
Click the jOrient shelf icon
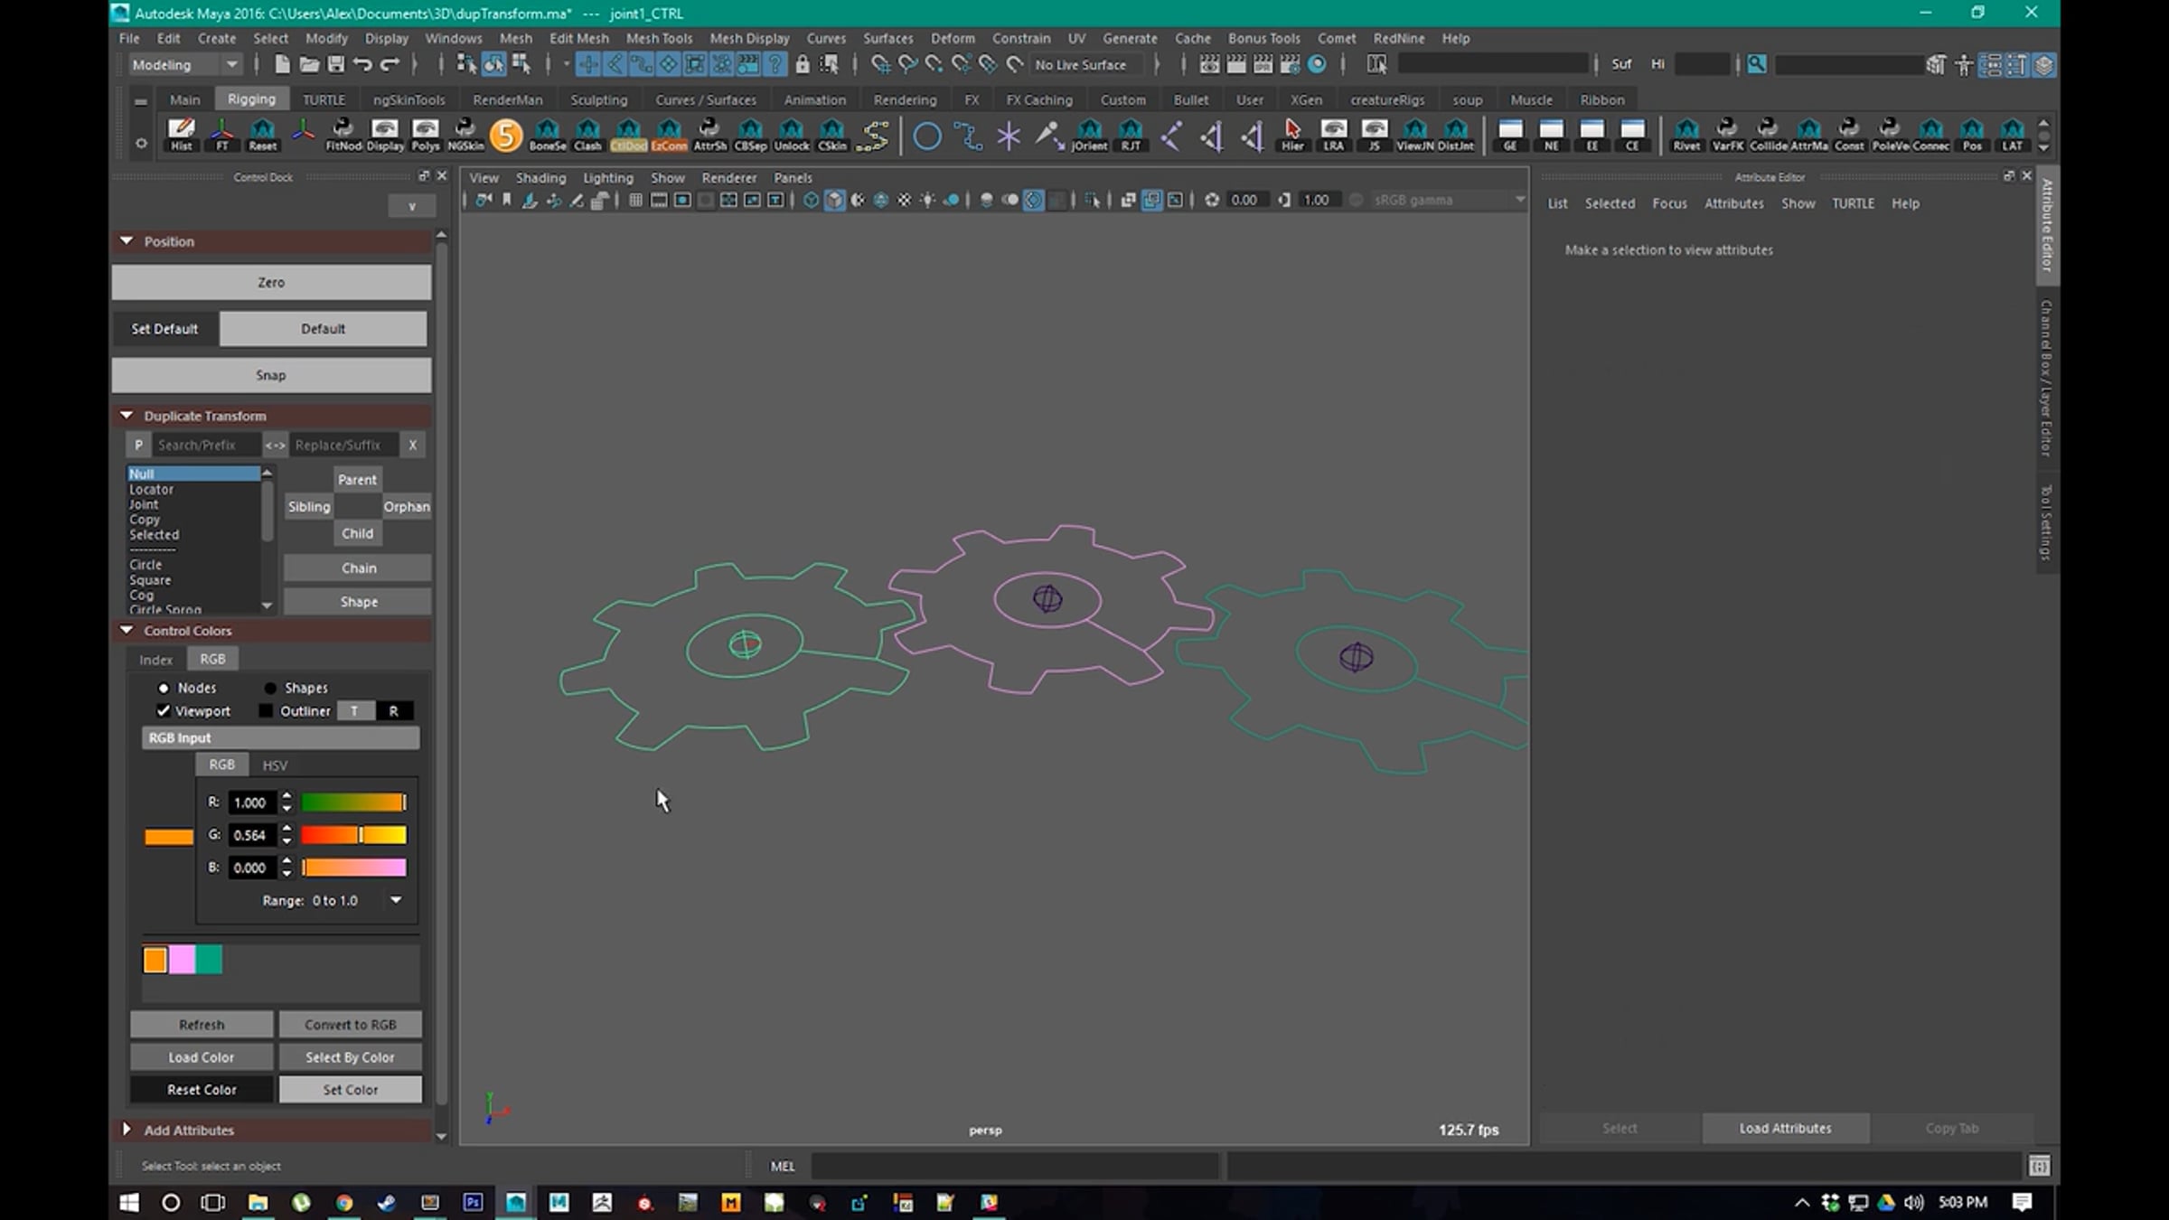[1089, 134]
